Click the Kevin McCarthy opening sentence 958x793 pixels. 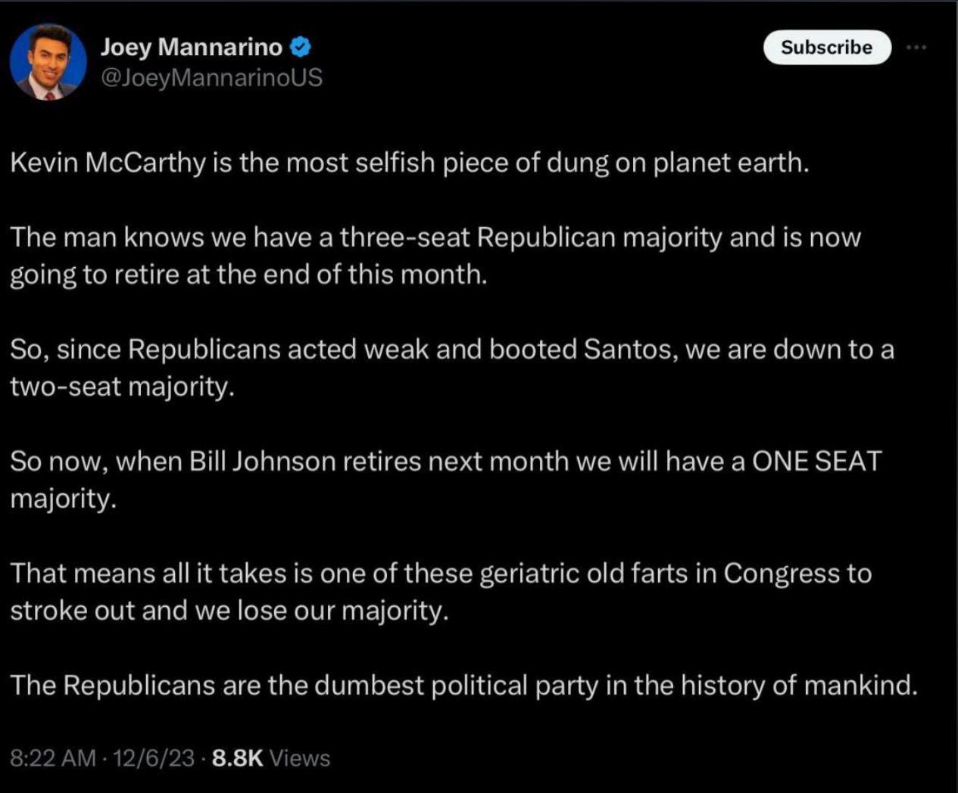409,163
